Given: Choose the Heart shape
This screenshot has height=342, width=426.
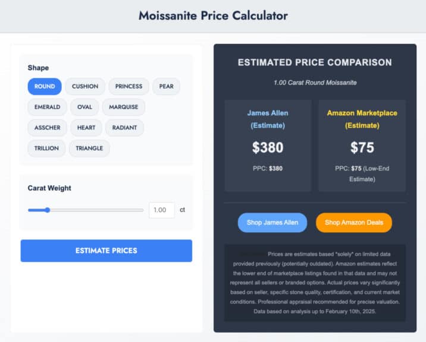Looking at the screenshot, I should pyautogui.click(x=86, y=128).
